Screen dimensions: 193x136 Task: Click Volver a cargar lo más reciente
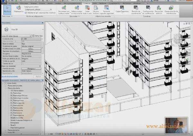[77, 10]
